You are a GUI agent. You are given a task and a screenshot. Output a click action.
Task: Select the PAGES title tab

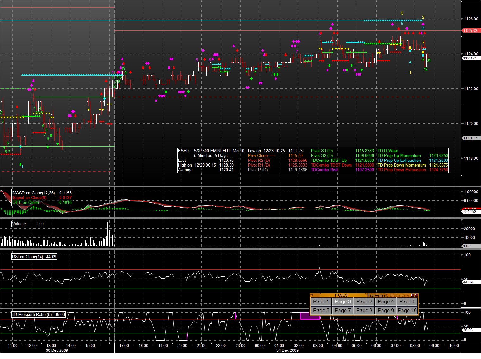pos(341,295)
